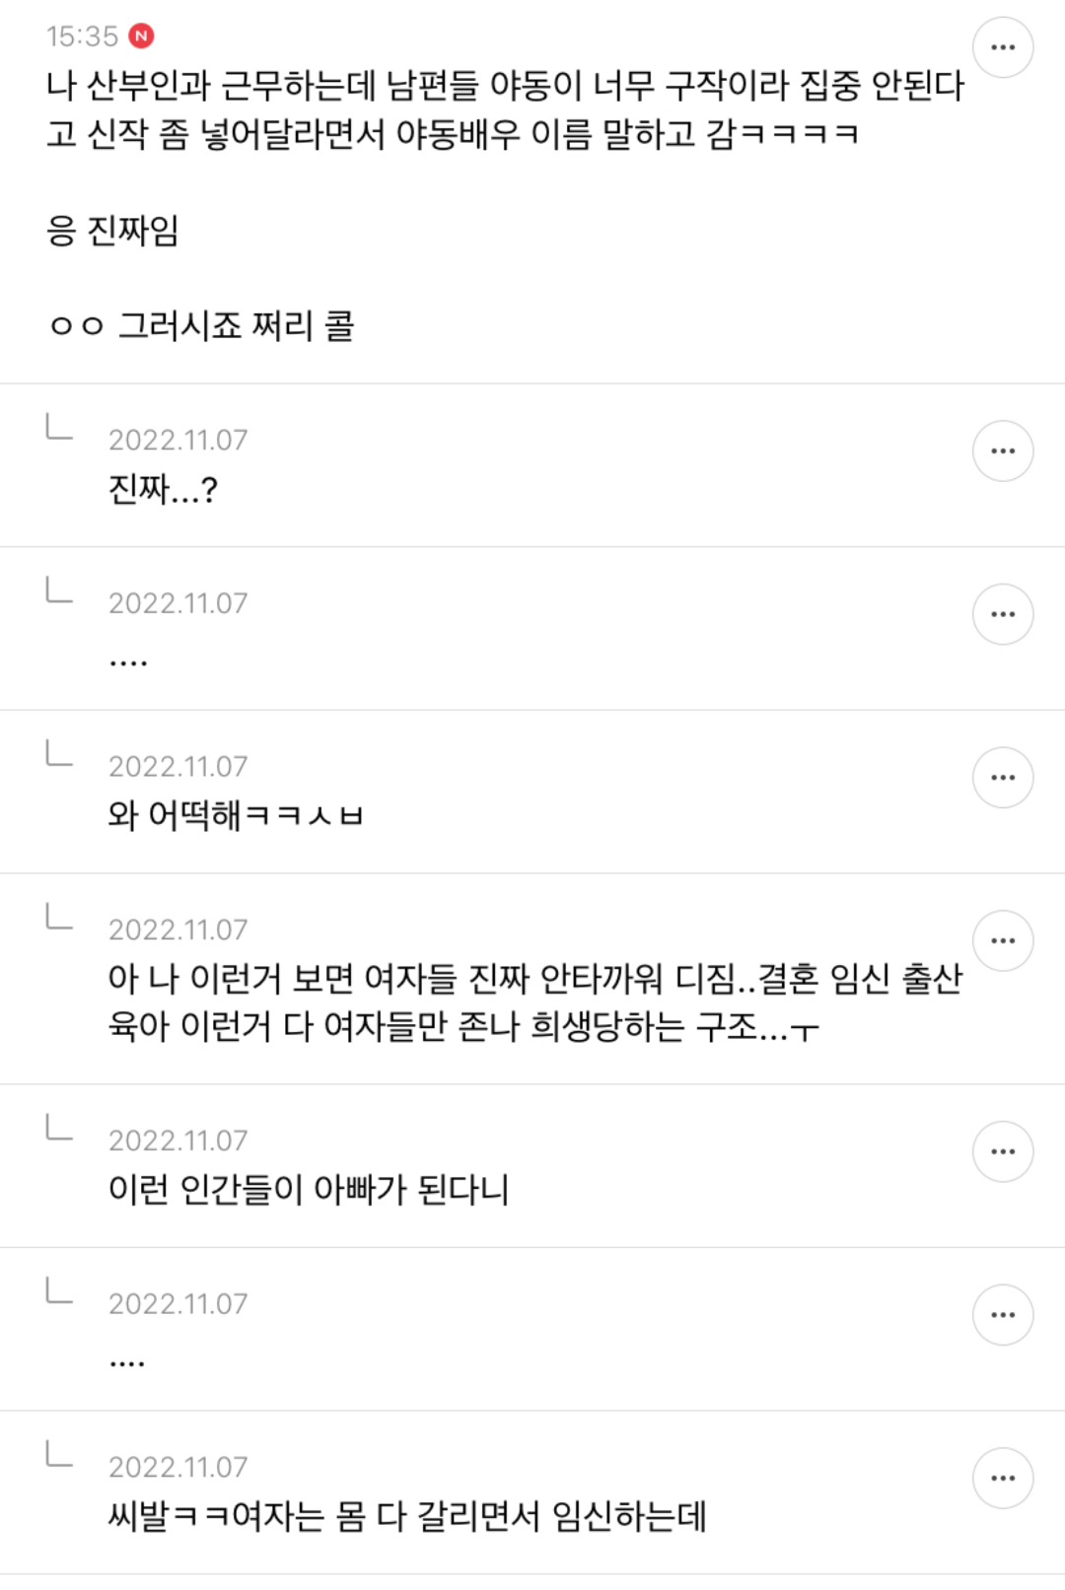Open options menu for '와 어떡해ㅋㅋㅅㅂ' reply

[1002, 778]
